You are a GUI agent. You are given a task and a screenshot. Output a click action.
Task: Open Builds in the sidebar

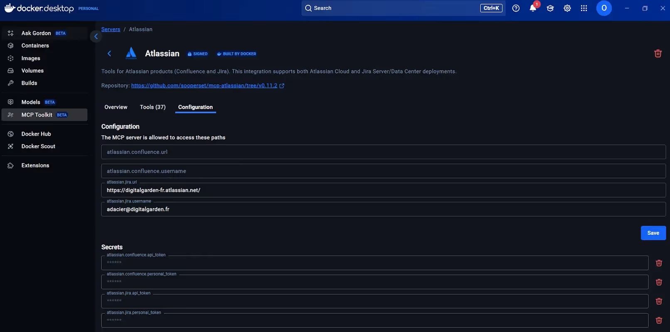click(x=44, y=83)
